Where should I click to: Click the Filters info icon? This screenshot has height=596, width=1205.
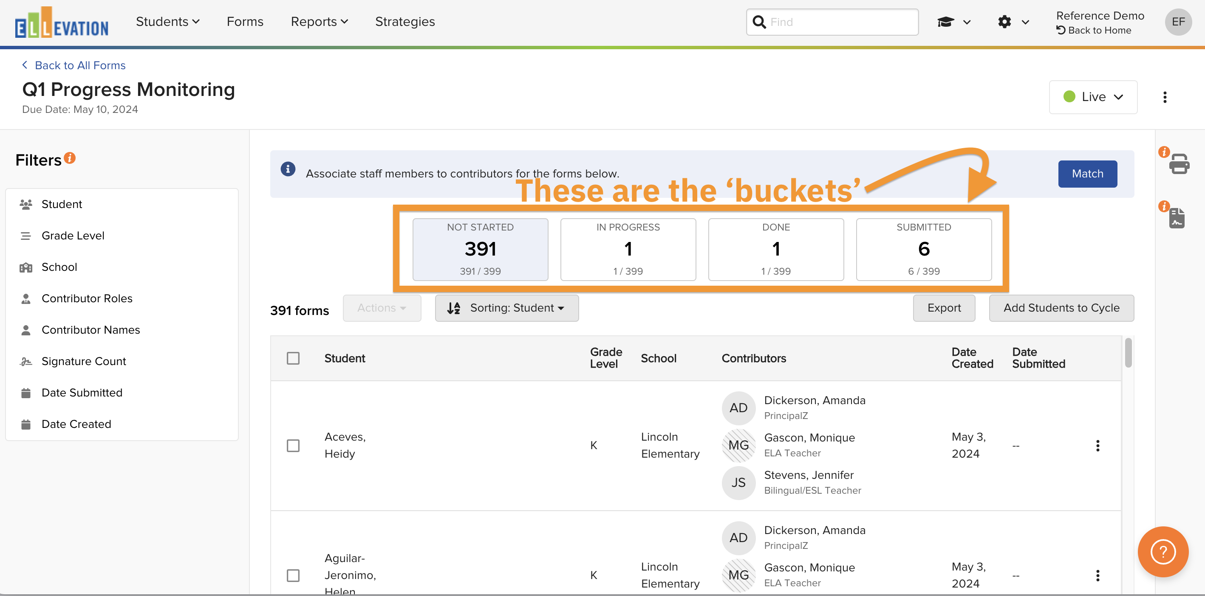click(x=70, y=158)
